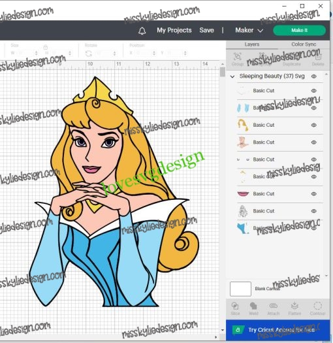This screenshot has height=343, width=333.
Task: Hide the Sleeping Beauty (37) Svg group
Action: pos(314,76)
